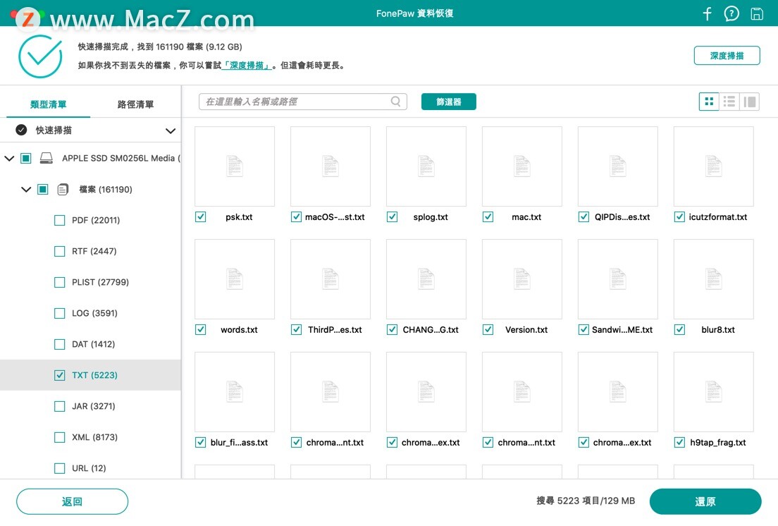Switch to the 路徑清單 tab
The height and width of the screenshot is (526, 778).
(135, 104)
